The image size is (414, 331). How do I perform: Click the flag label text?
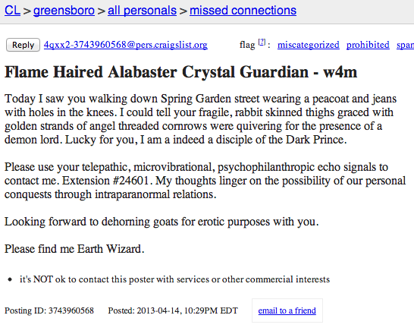pos(247,45)
